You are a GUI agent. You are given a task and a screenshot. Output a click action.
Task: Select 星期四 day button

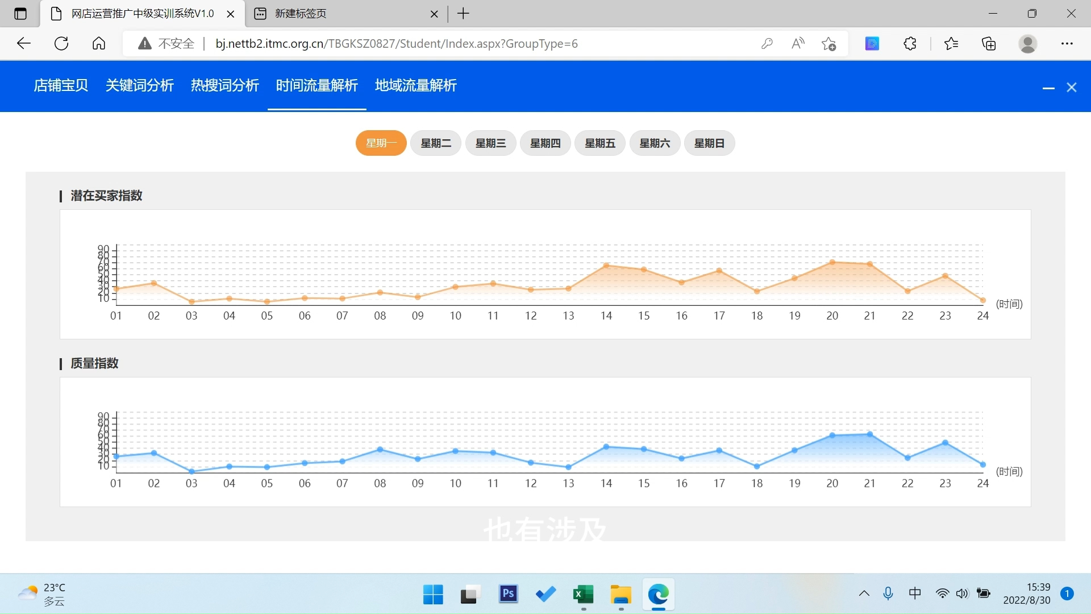click(545, 143)
